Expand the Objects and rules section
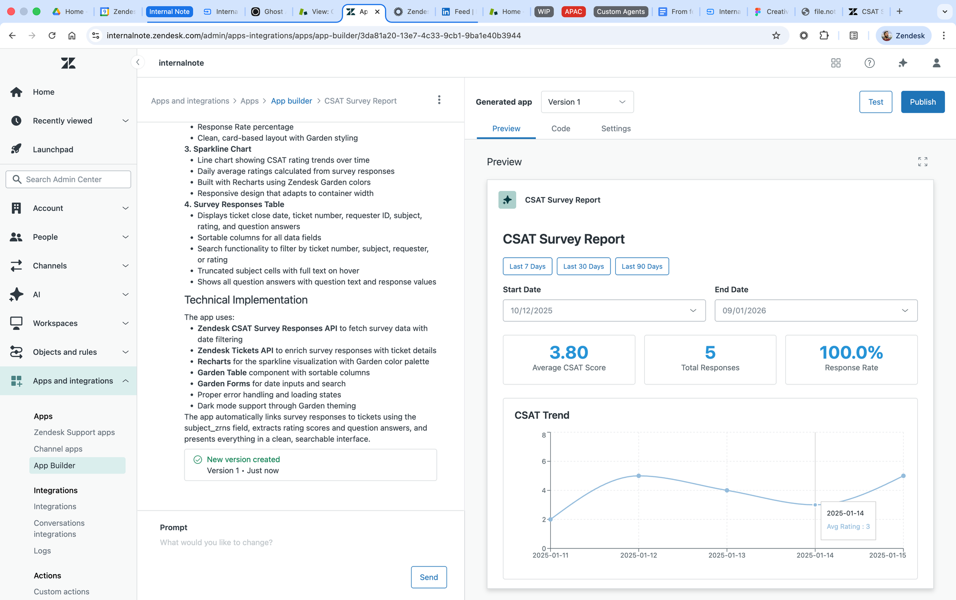 (x=68, y=352)
